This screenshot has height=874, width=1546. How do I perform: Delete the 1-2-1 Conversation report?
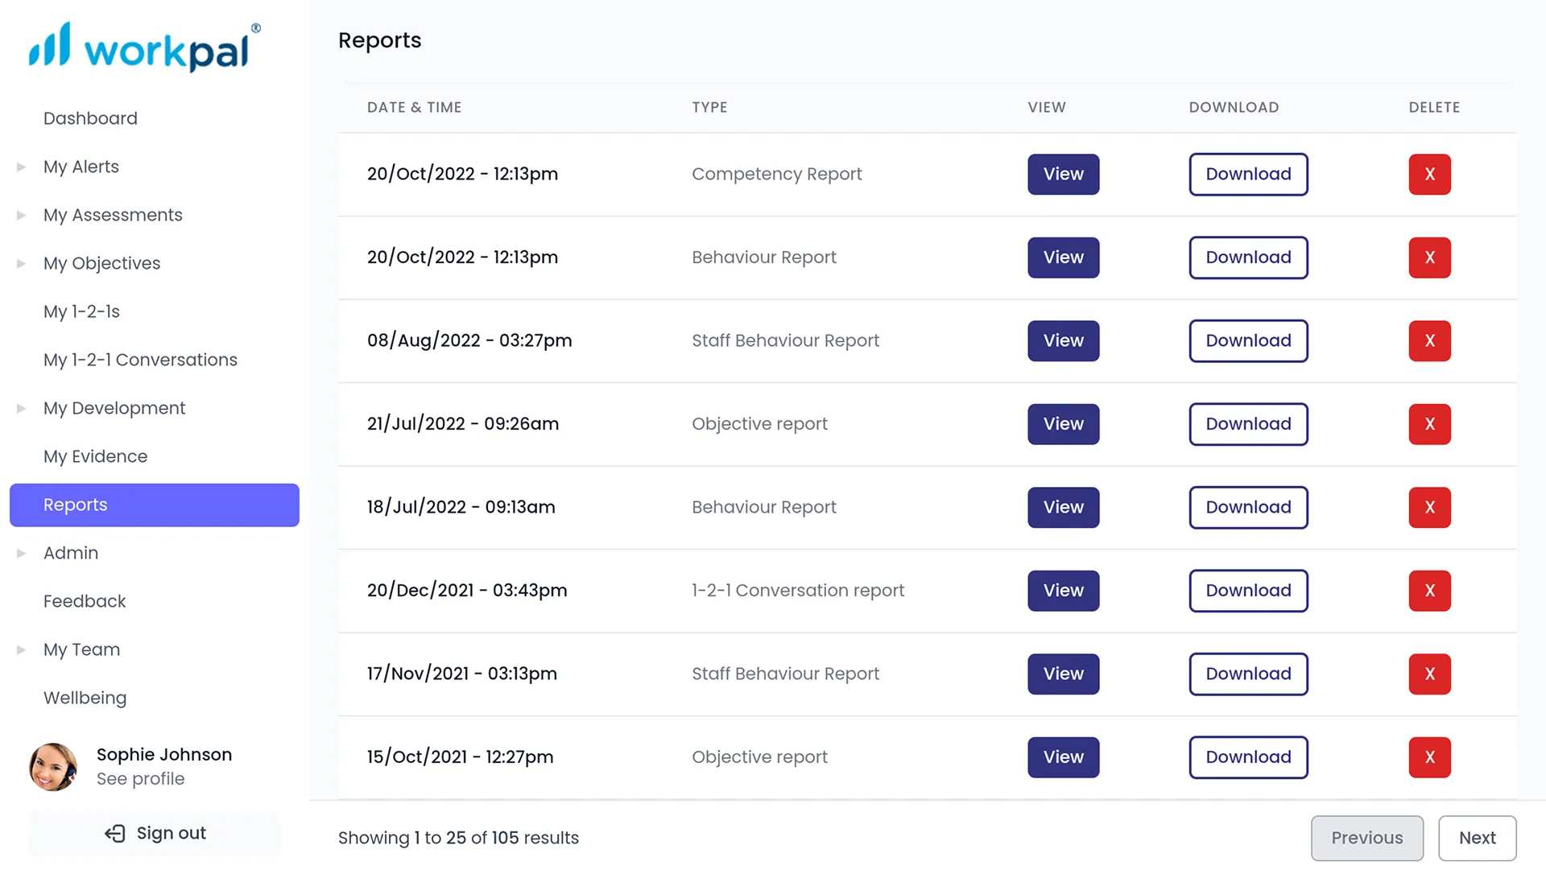1428,591
